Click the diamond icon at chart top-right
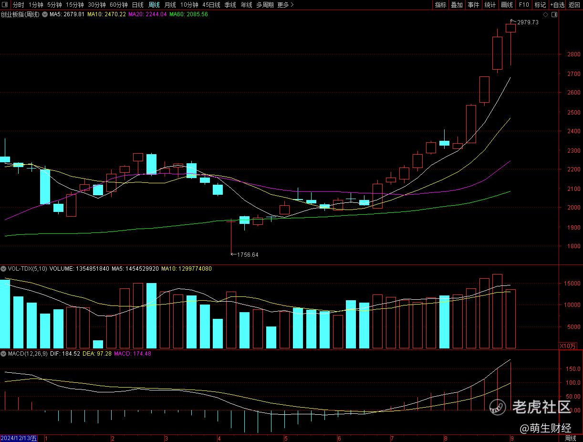This screenshot has width=583, height=442. pyautogui.click(x=545, y=15)
